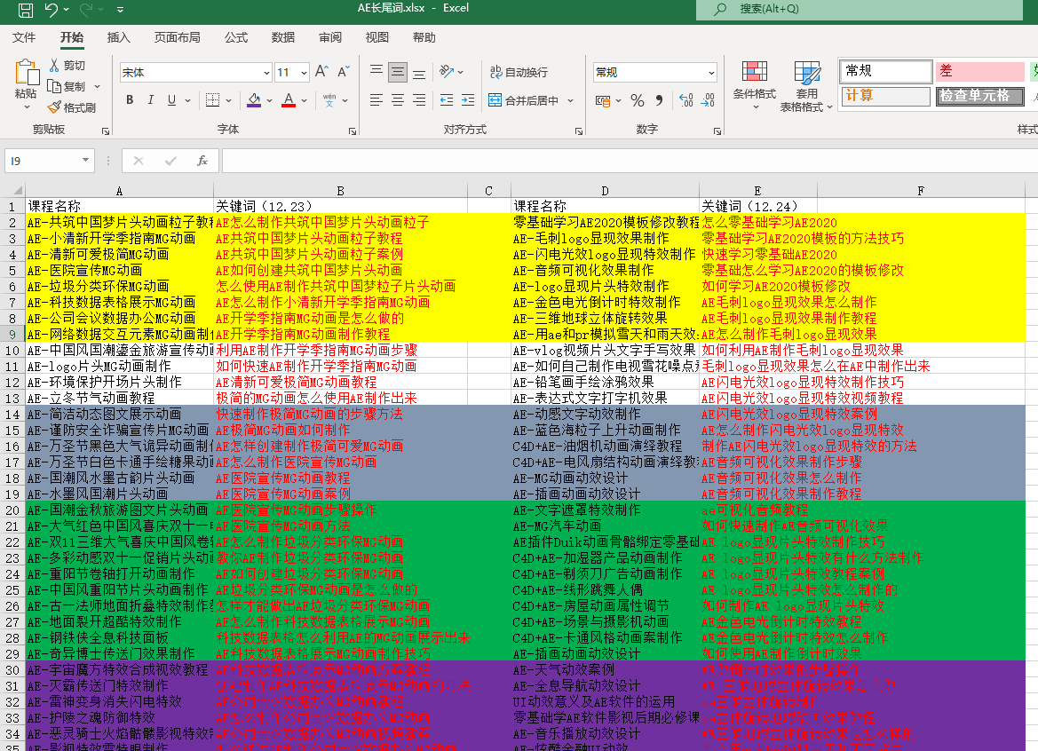Switch to the 数据 tab

click(x=282, y=37)
